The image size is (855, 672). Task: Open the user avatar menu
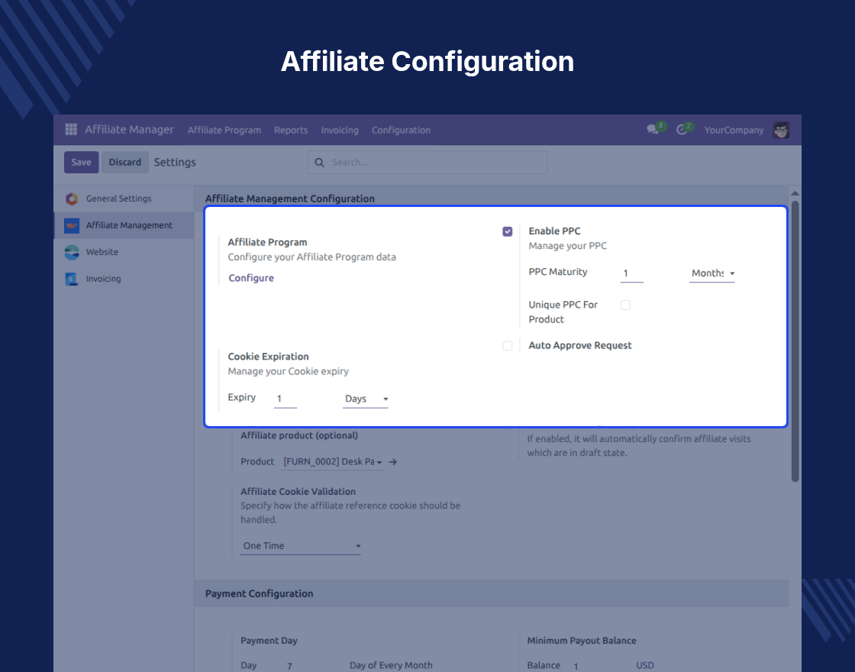781,130
